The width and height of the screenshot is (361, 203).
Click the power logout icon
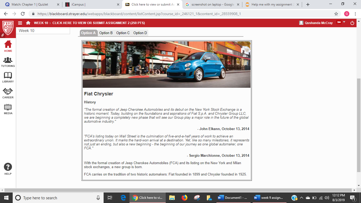click(x=352, y=23)
